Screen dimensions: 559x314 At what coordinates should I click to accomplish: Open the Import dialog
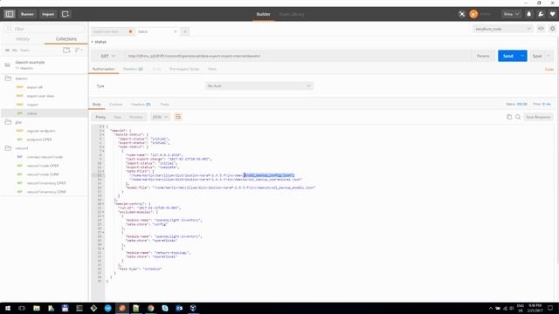tap(48, 14)
